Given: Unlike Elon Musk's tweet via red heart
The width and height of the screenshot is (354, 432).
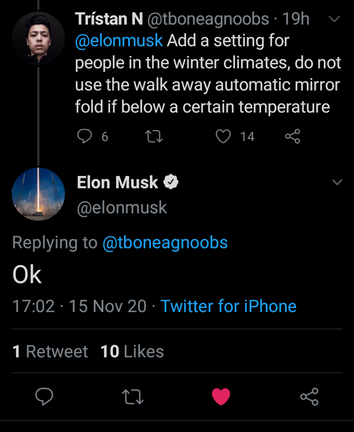Looking at the screenshot, I should 221,396.
